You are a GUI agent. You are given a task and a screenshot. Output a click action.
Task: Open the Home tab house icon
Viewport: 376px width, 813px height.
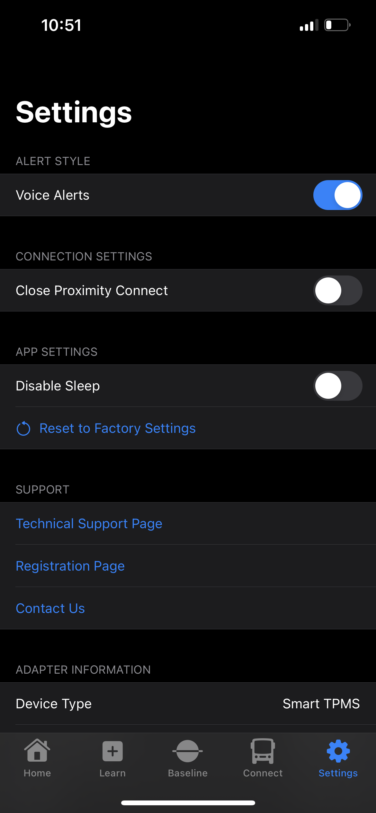coord(37,751)
